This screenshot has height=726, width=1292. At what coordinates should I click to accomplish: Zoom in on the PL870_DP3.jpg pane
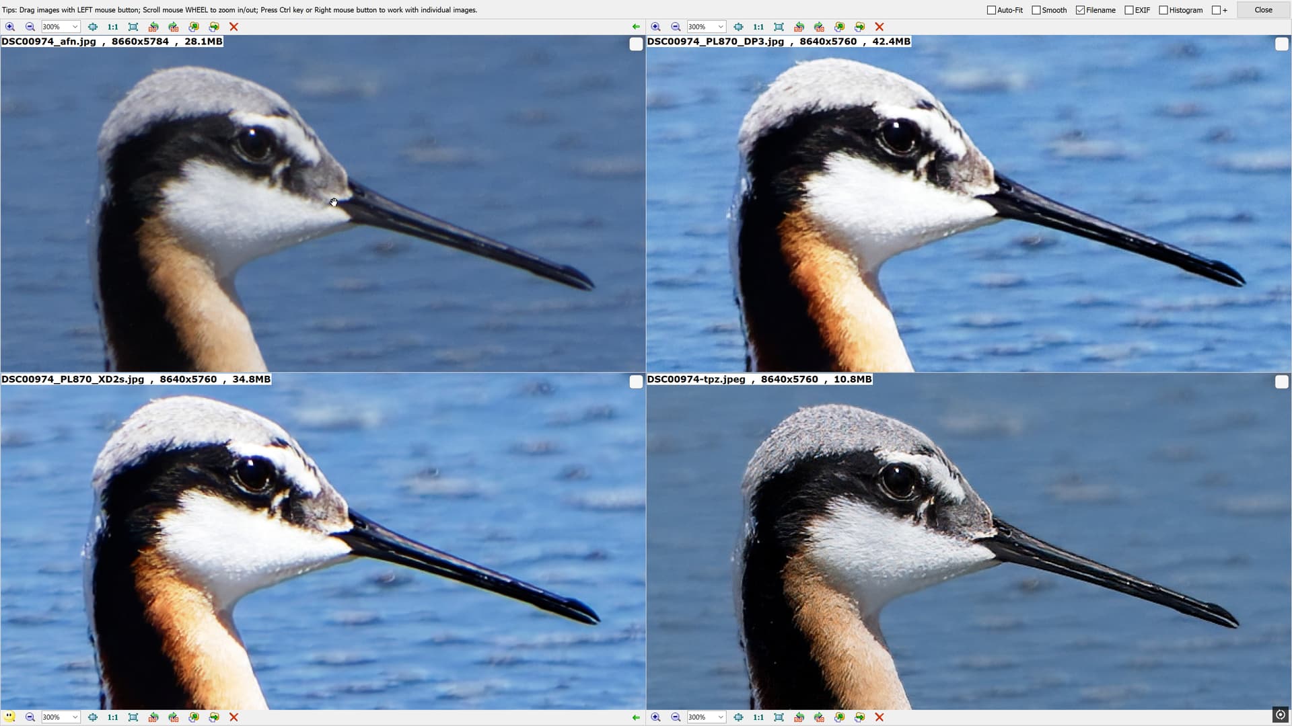pyautogui.click(x=656, y=27)
